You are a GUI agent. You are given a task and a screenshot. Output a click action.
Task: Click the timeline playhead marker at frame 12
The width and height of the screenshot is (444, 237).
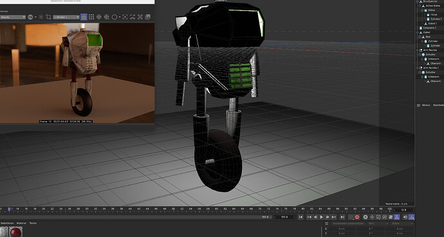click(x=9, y=209)
